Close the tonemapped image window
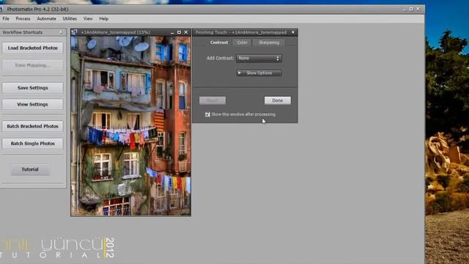The width and height of the screenshot is (469, 264). [185, 32]
